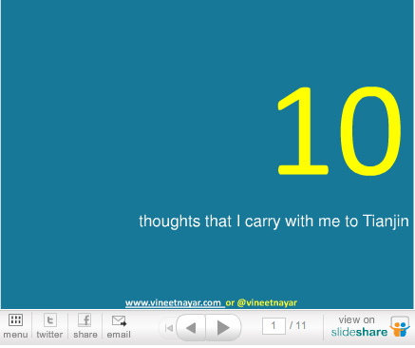Advance to the next slide
Viewport: 415px width, 348px height.
tap(223, 328)
